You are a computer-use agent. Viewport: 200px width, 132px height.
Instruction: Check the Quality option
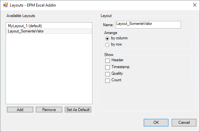(107, 74)
